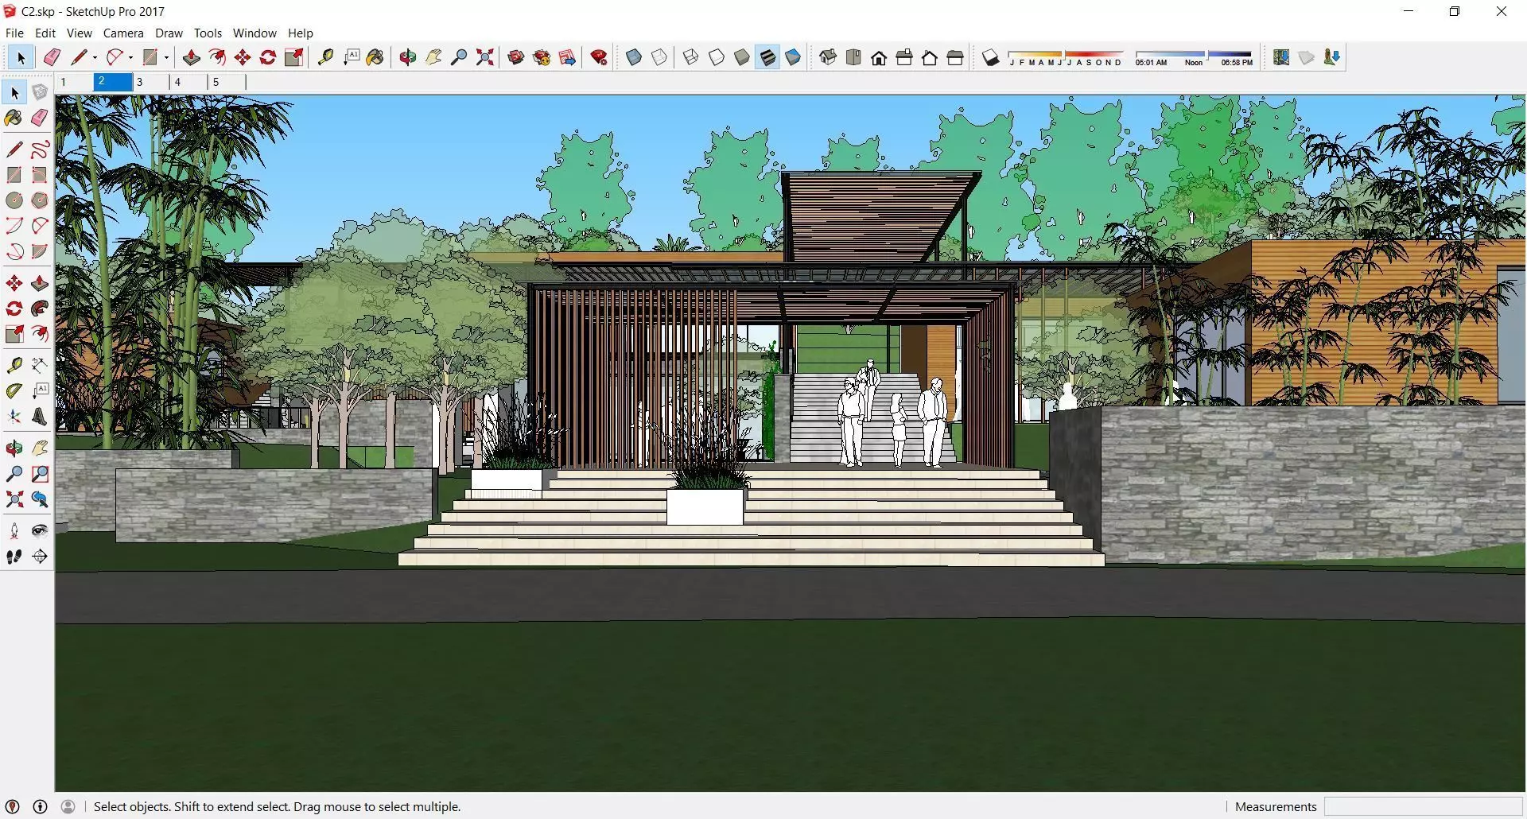Toggle Show/Hide Shadows
Viewport: 1527px width, 819px height.
990,57
